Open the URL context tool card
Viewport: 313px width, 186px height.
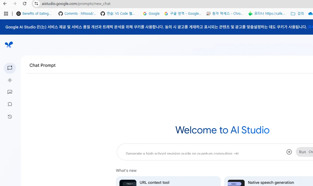[x=168, y=182]
